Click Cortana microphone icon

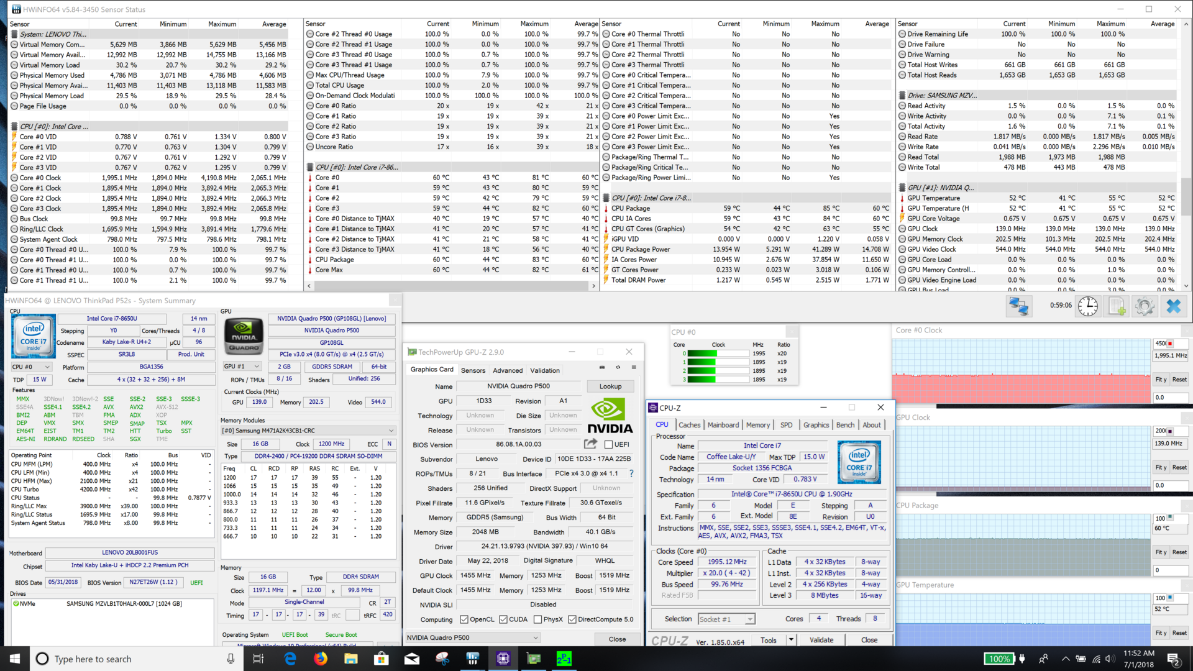point(231,659)
